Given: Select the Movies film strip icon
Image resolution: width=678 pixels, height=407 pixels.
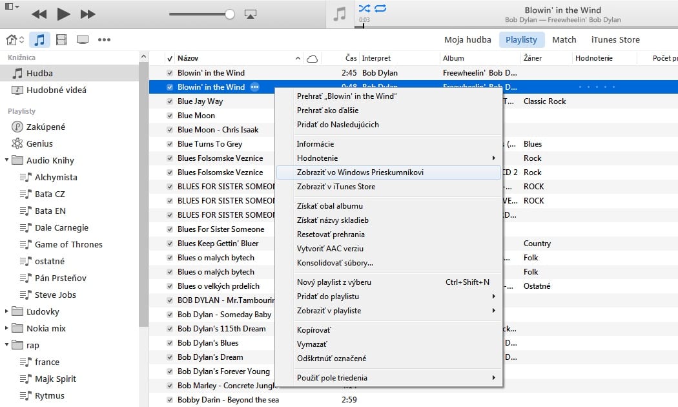Looking at the screenshot, I should click(61, 40).
